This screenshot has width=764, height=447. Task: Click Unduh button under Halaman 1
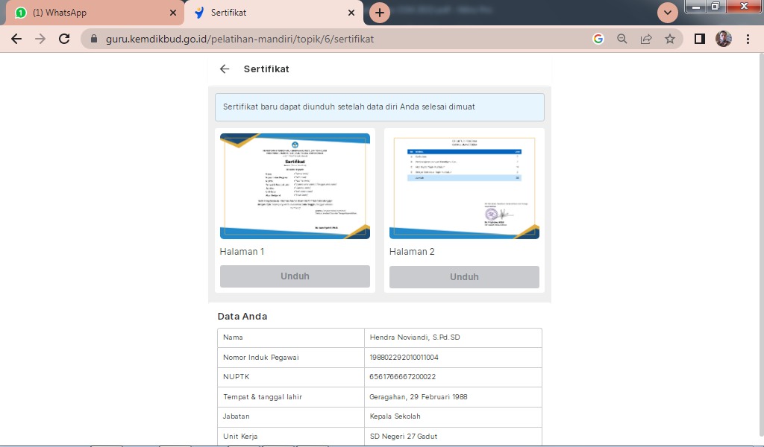tap(295, 276)
